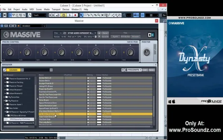Click the automation curve icon beside Touch

coord(29,15)
